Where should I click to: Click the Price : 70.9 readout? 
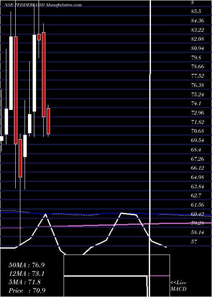(27, 291)
